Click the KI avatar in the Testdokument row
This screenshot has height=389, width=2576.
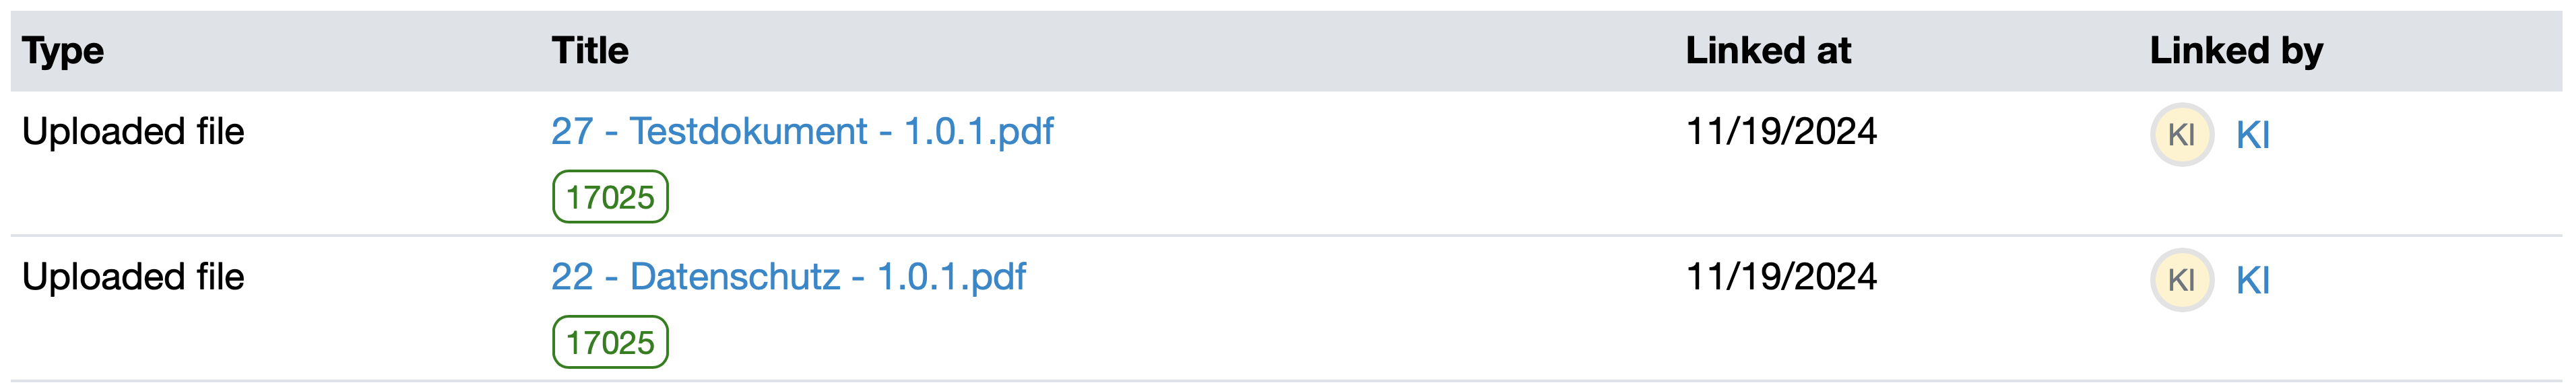[2181, 135]
